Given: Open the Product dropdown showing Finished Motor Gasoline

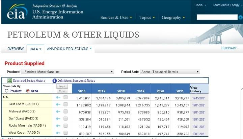Looking at the screenshot, I should click(67, 72).
